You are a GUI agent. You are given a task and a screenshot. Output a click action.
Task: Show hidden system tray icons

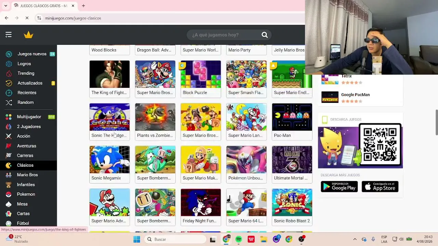click(x=355, y=239)
